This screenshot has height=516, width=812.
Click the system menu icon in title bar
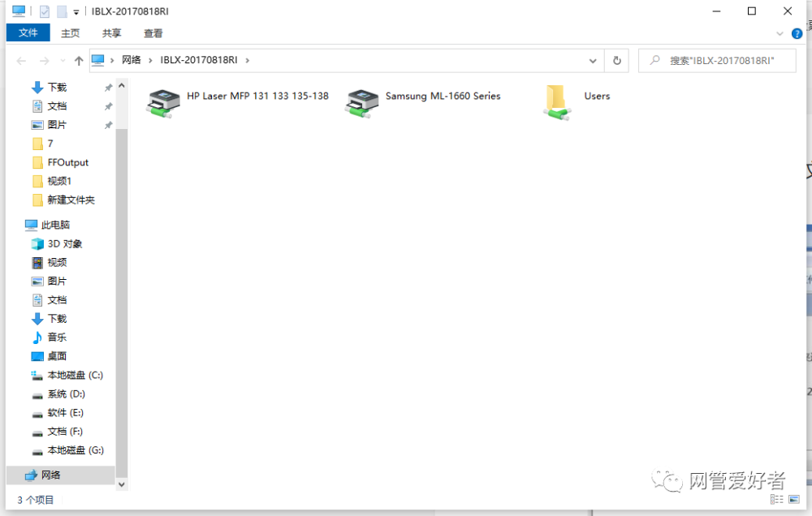coord(19,11)
